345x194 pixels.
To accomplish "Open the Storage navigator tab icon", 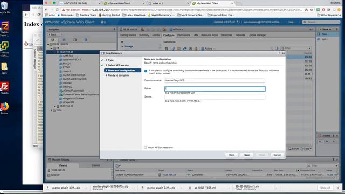I will (75, 40).
